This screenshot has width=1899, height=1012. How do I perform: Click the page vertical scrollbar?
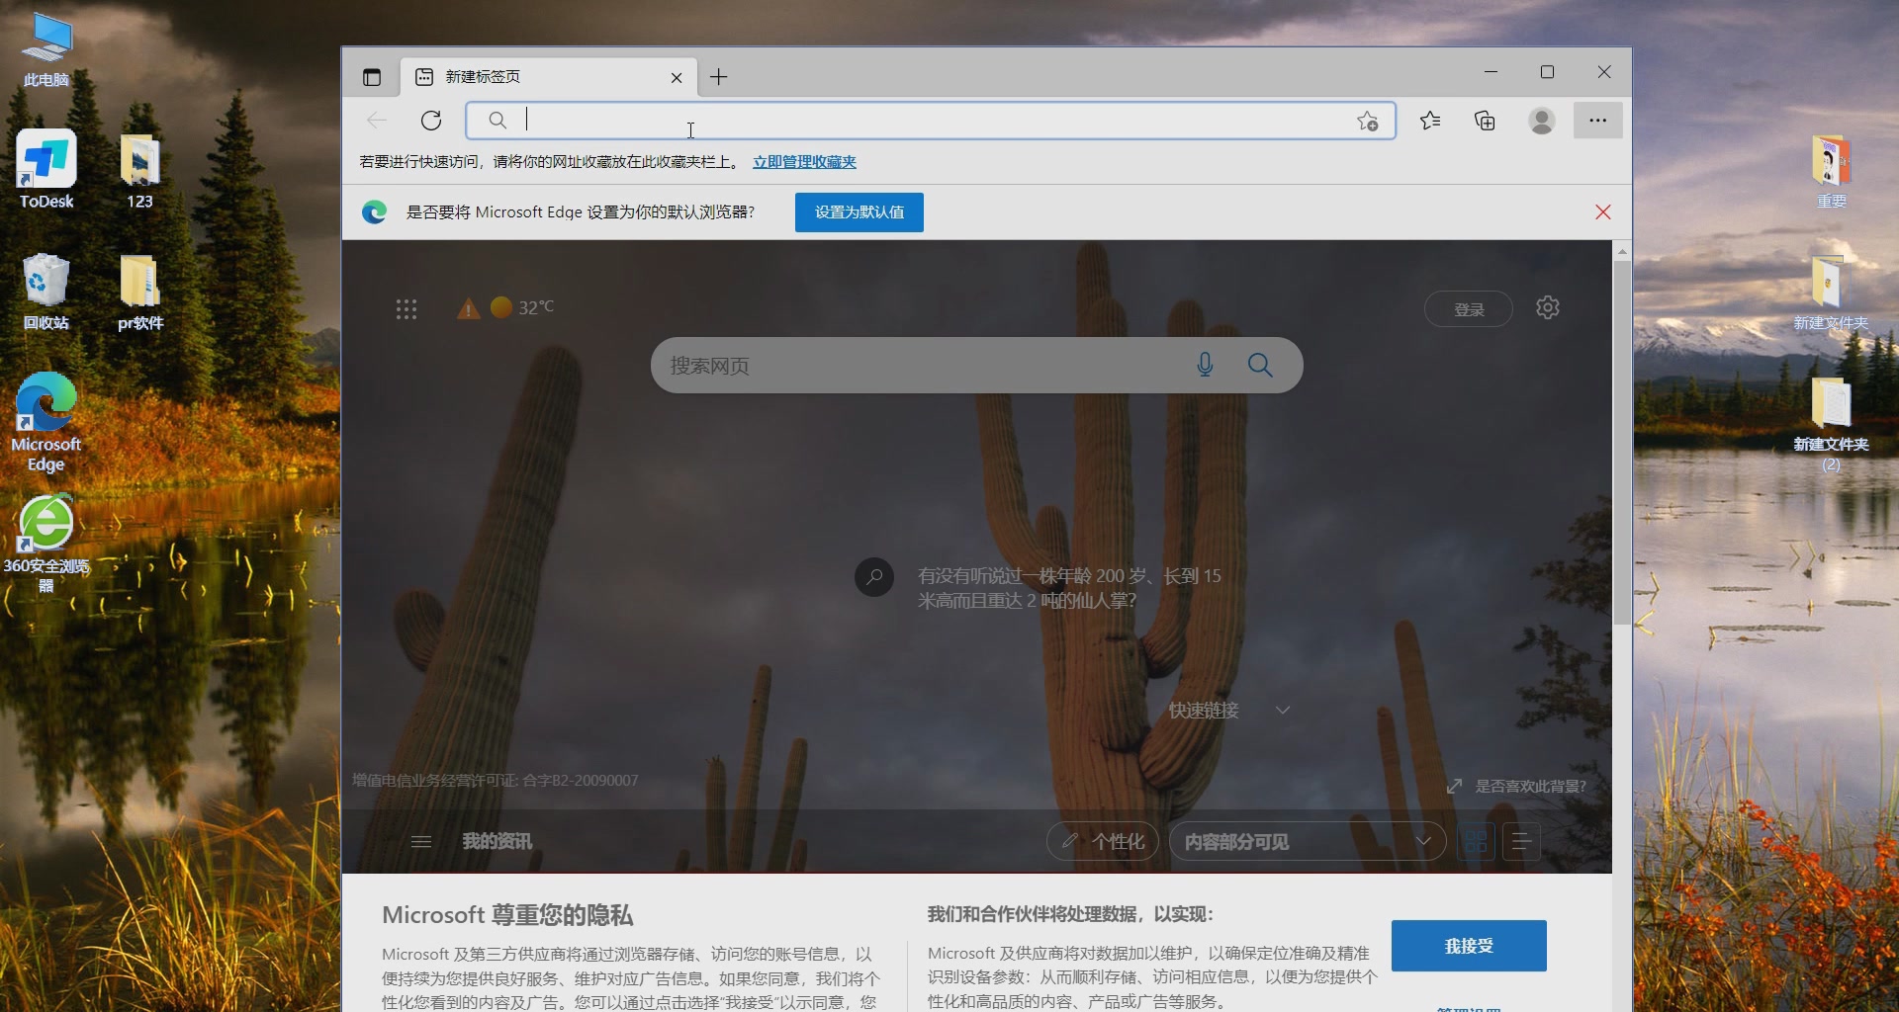pos(1622,443)
